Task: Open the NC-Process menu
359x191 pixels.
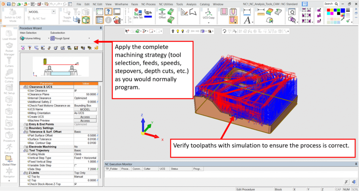Action: coord(148,4)
